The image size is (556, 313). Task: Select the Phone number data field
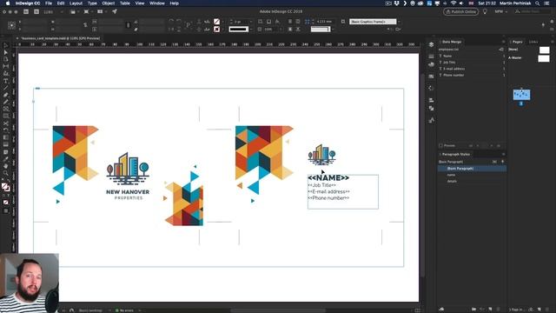coord(472,76)
